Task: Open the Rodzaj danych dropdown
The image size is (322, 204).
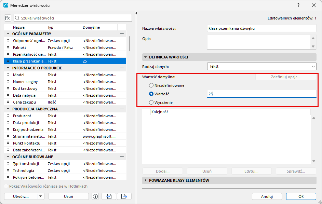Action: click(x=261, y=67)
